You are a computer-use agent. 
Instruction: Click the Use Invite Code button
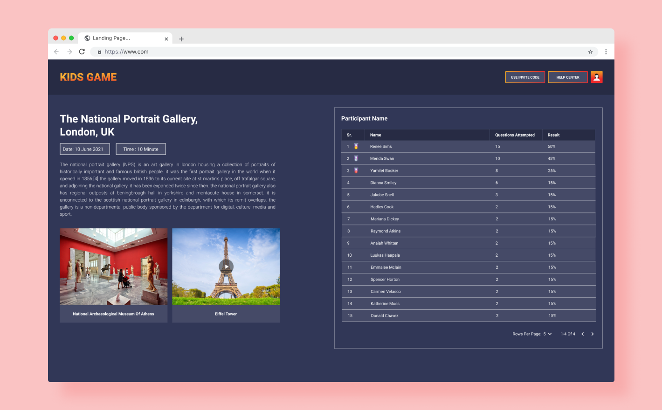525,77
